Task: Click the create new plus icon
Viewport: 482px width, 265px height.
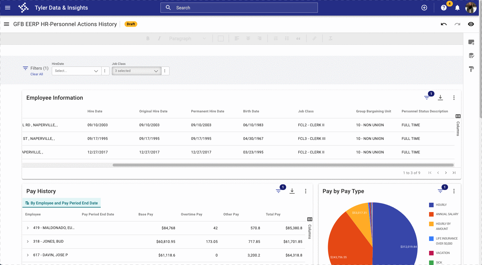Action: [424, 8]
